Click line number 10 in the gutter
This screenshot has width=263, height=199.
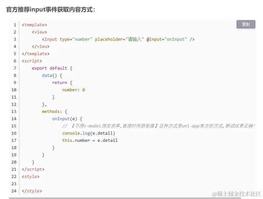click(x=14, y=90)
